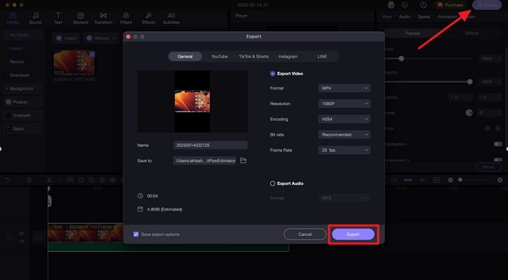Click the timeline zoom out minus icon
This screenshot has height=280, width=508.
pyautogui.click(x=450, y=180)
